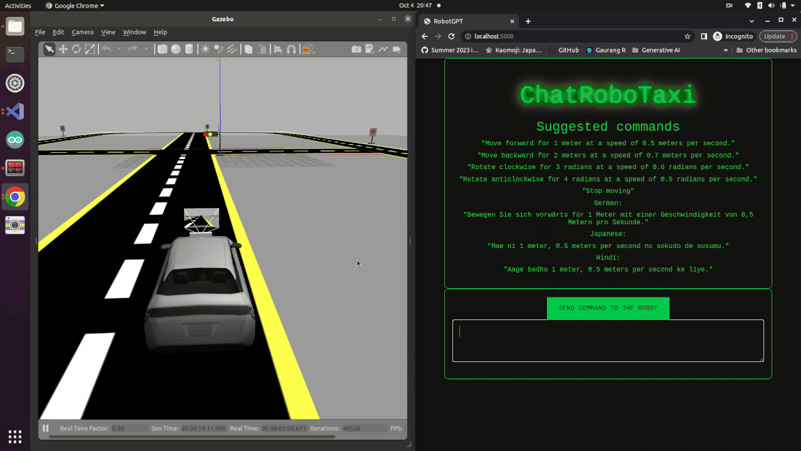Insert a box shape in Gazebo
The height and width of the screenshot is (451, 801).
(162, 49)
